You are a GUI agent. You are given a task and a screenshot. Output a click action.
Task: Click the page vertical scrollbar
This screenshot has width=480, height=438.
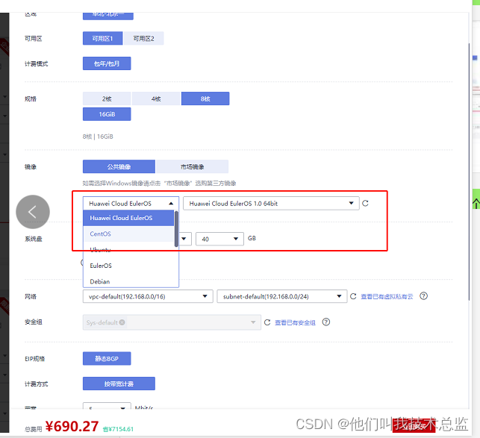469,172
